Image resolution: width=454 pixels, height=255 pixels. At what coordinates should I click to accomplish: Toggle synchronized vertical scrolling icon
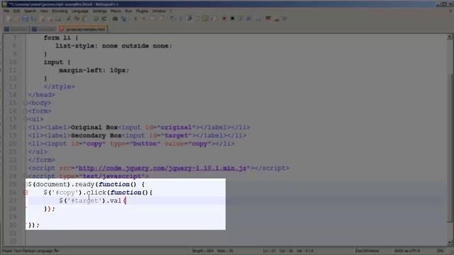click(x=153, y=19)
